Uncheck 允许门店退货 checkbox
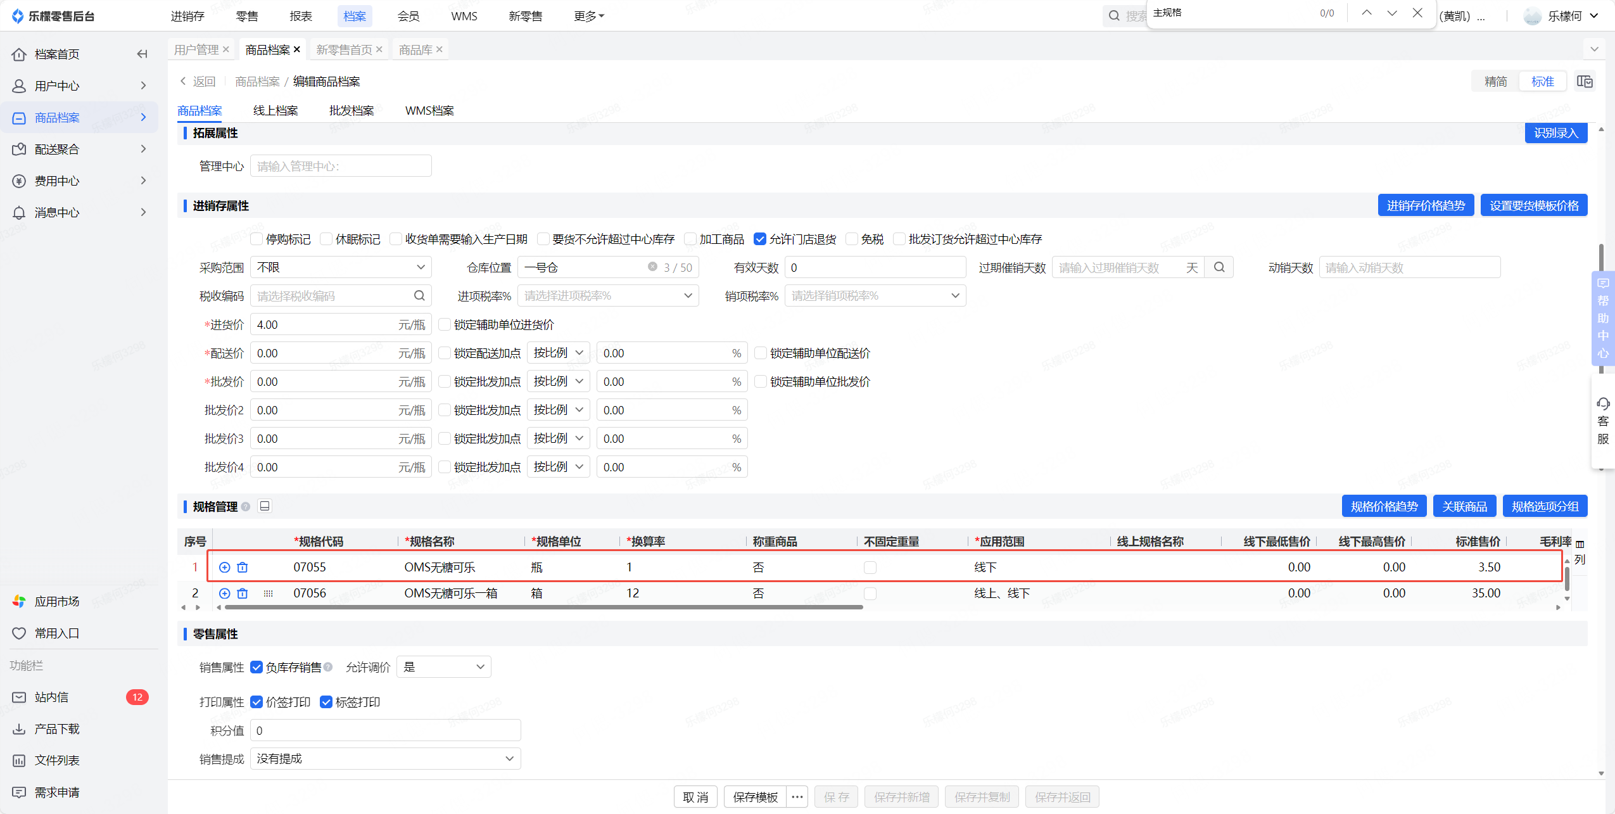The height and width of the screenshot is (814, 1615). (760, 239)
